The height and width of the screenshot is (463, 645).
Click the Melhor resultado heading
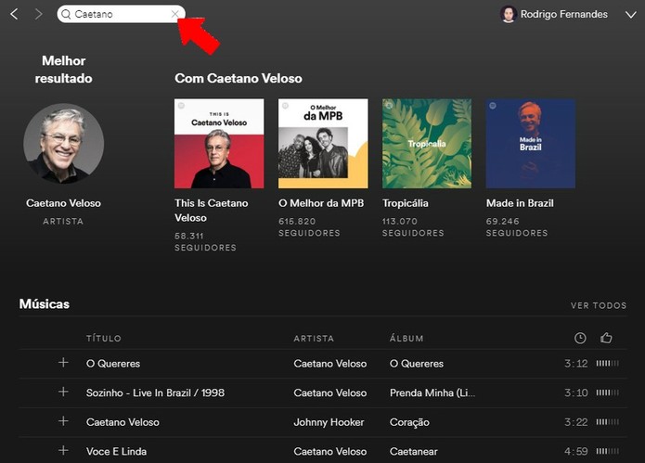point(63,70)
